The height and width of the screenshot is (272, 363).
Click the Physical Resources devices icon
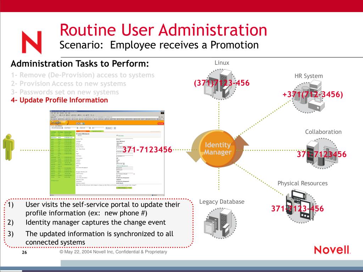coord(301,206)
